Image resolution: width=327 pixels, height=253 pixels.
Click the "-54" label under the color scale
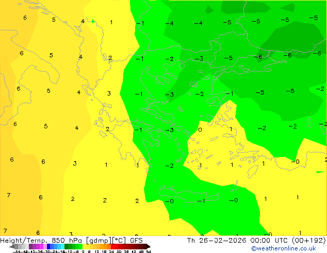coord(17,252)
